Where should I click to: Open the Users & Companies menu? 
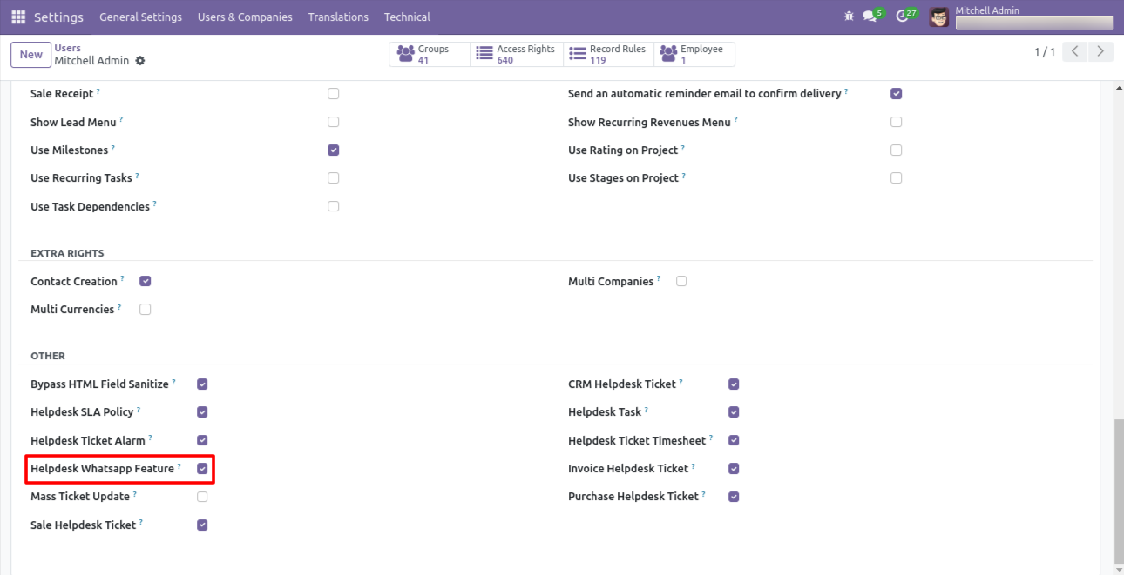click(x=245, y=17)
